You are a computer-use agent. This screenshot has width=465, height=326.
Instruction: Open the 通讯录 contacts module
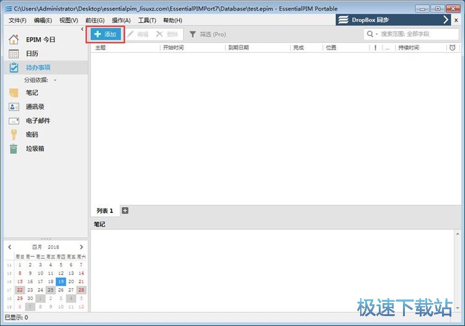pos(35,107)
